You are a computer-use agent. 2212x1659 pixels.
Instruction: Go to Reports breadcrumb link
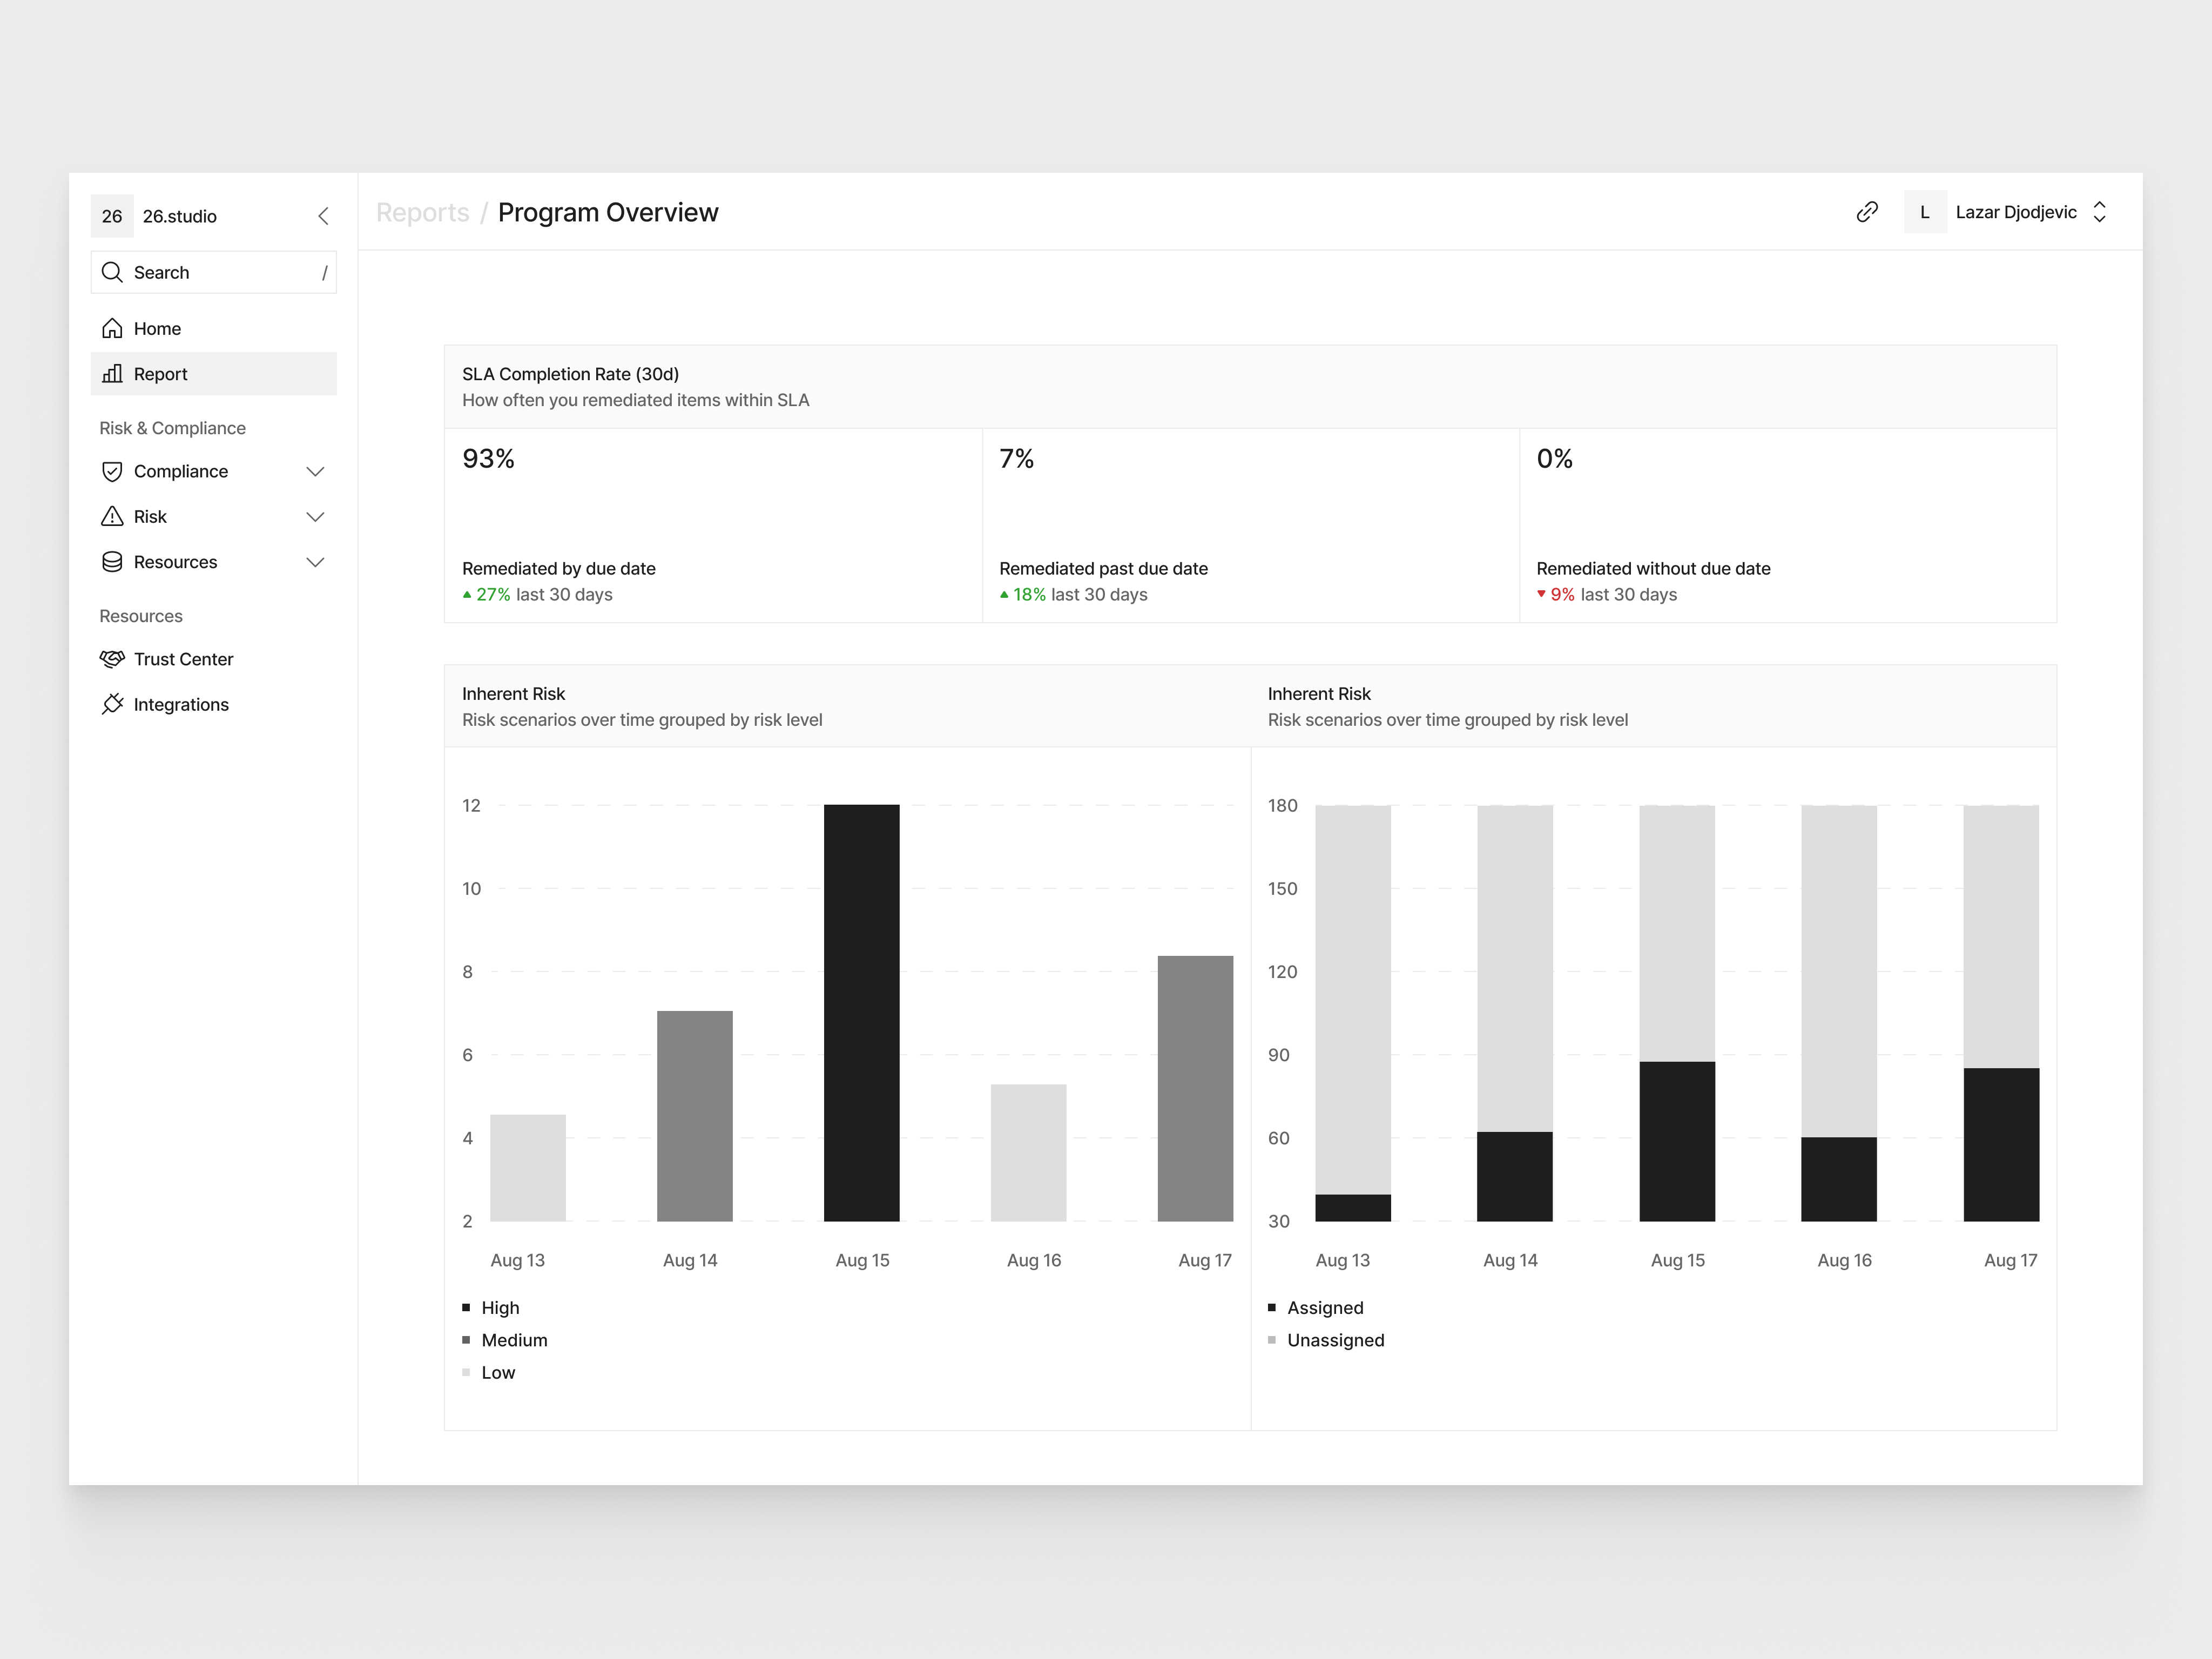(422, 212)
